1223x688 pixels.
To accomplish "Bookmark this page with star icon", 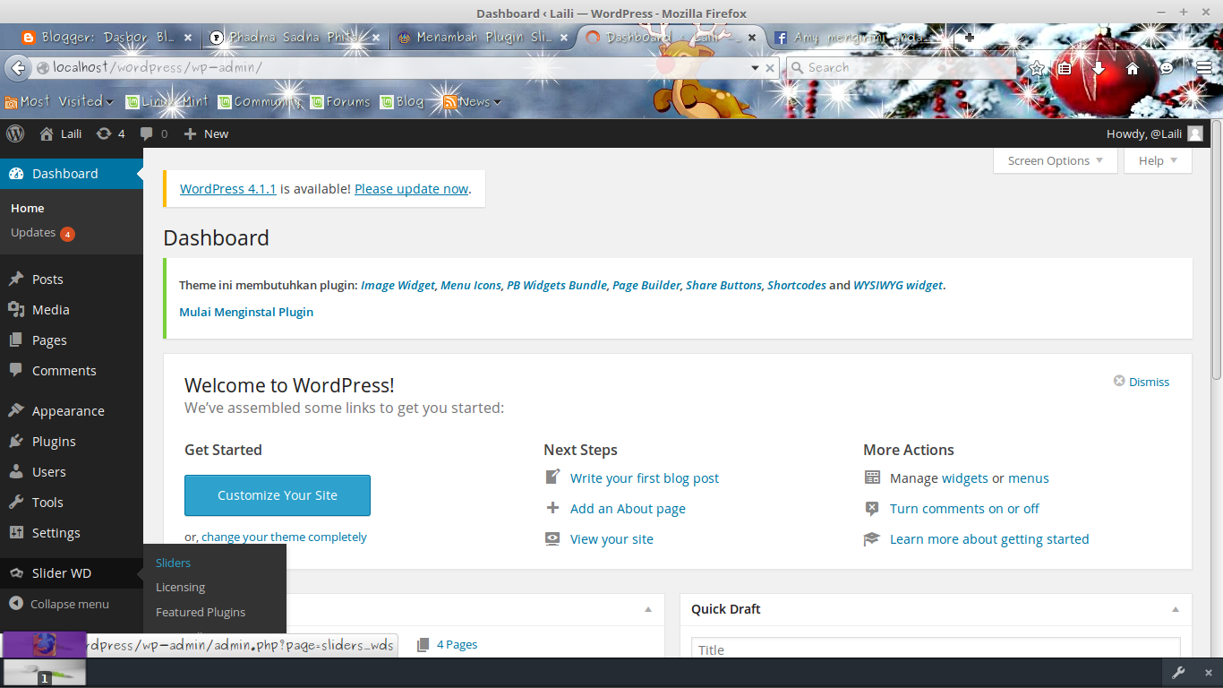I will [x=1037, y=68].
